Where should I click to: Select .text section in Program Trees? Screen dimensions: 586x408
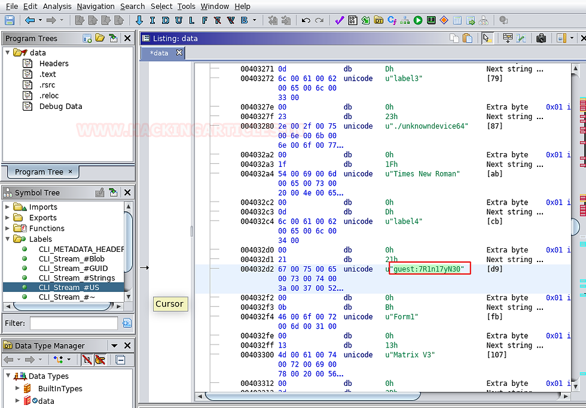click(x=47, y=74)
